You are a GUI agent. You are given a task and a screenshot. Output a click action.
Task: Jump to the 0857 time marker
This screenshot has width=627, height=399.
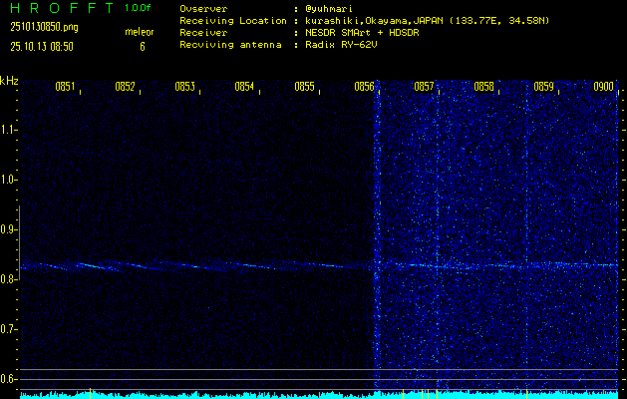click(x=424, y=87)
